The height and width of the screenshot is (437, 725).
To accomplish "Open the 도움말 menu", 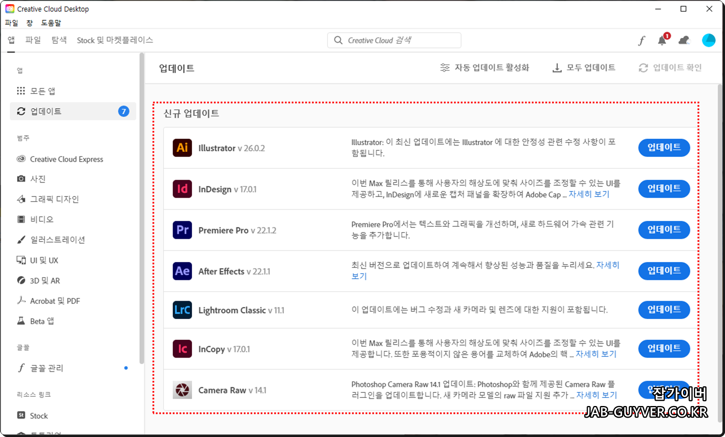I will click(51, 23).
